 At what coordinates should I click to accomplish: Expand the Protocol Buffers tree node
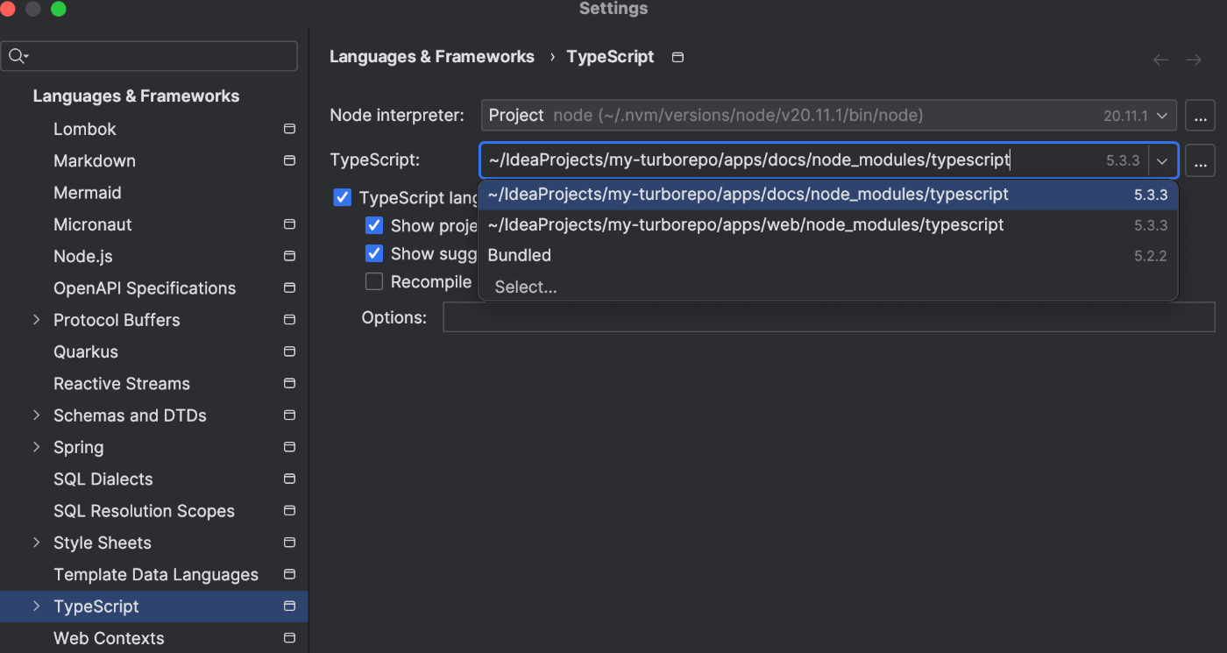[36, 320]
